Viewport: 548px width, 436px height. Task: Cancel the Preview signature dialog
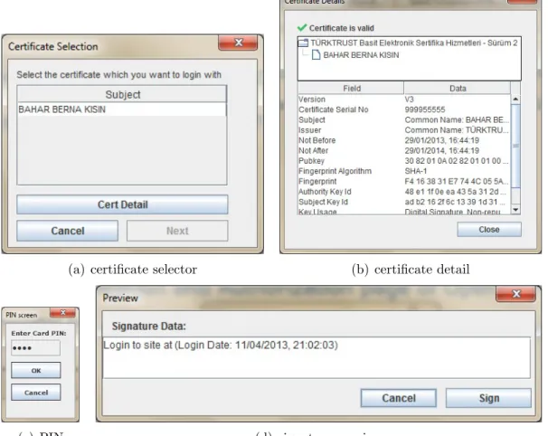[x=399, y=398]
